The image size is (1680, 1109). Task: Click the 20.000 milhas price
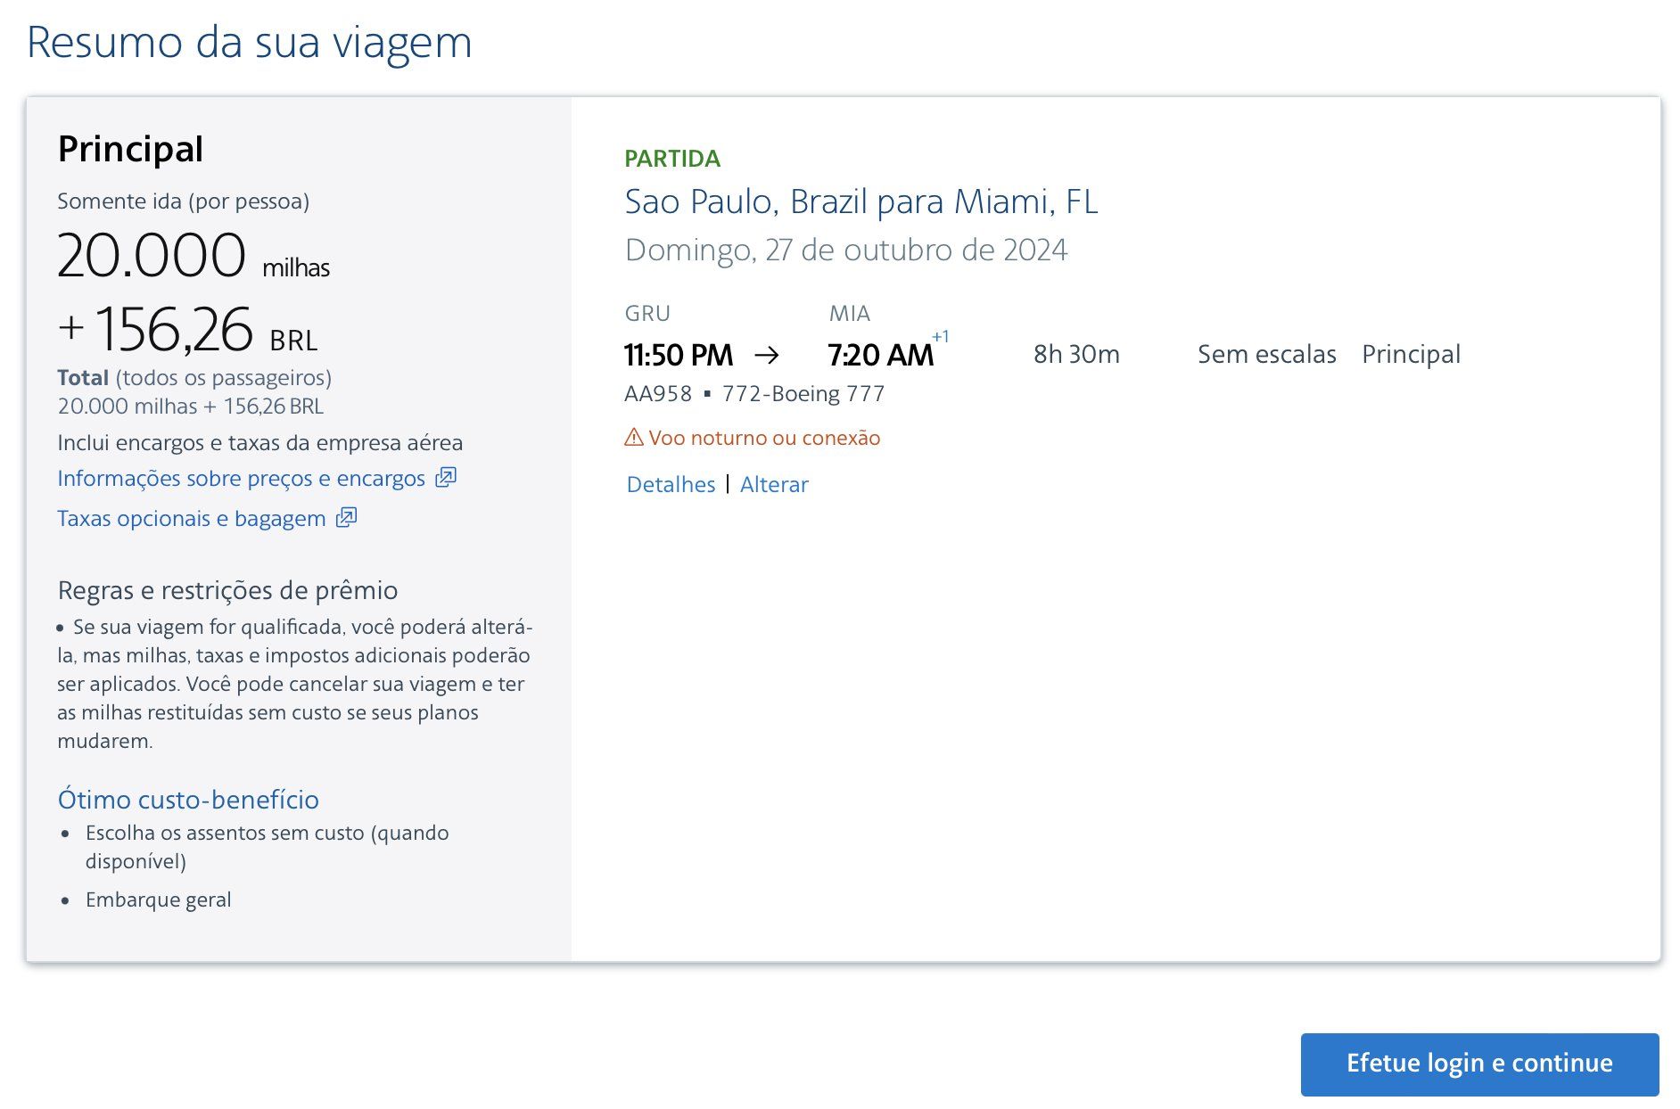click(193, 257)
